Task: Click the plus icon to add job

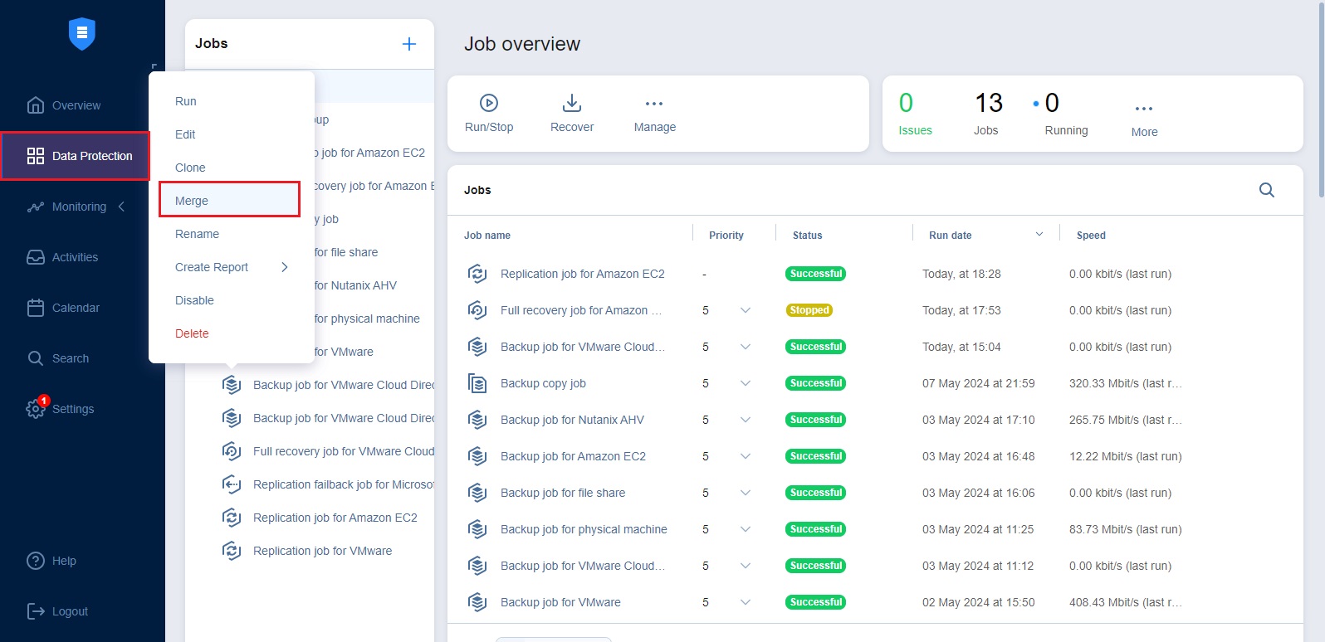Action: pyautogui.click(x=409, y=44)
